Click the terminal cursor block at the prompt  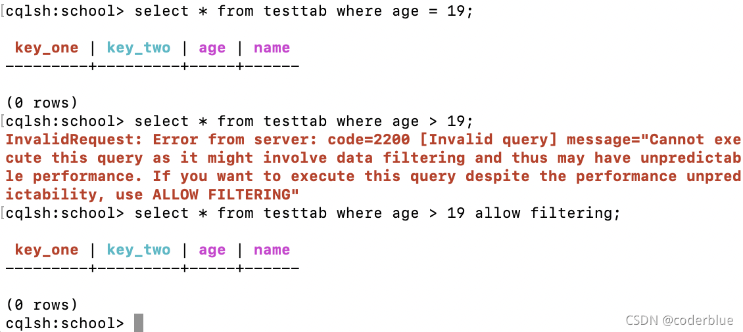point(138,323)
